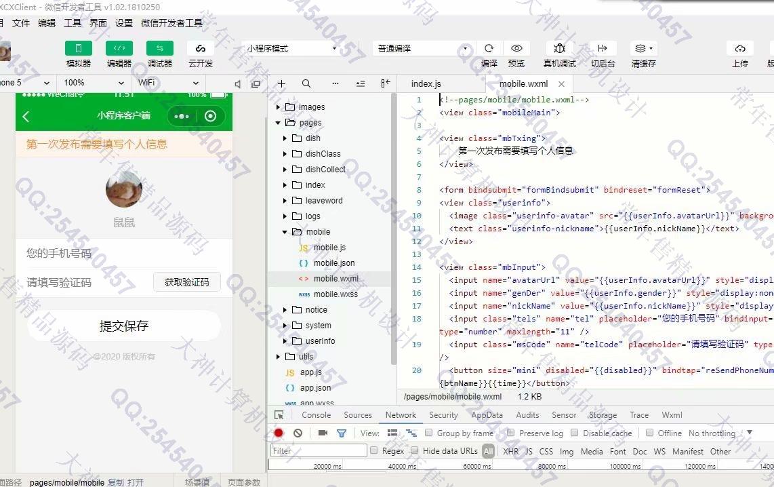Search files magnifier icon
The image size is (774, 487).
point(306,84)
